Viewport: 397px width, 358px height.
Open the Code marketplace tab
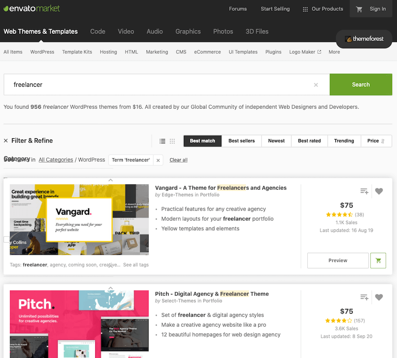(98, 32)
